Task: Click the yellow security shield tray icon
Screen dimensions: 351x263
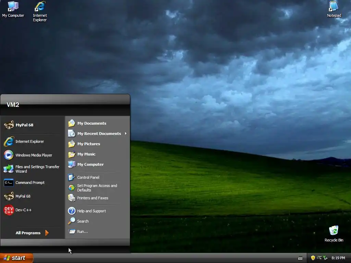Action: [313, 258]
